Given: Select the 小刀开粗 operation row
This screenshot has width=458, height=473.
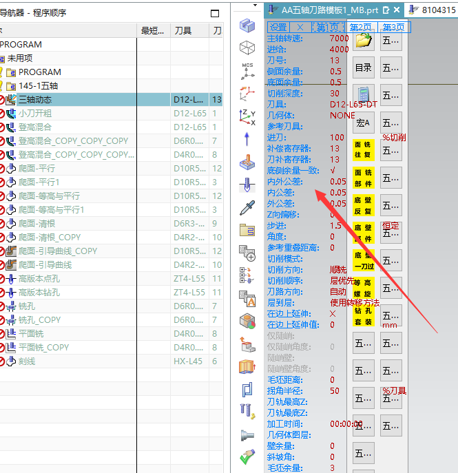Looking at the screenshot, I should click(111, 114).
